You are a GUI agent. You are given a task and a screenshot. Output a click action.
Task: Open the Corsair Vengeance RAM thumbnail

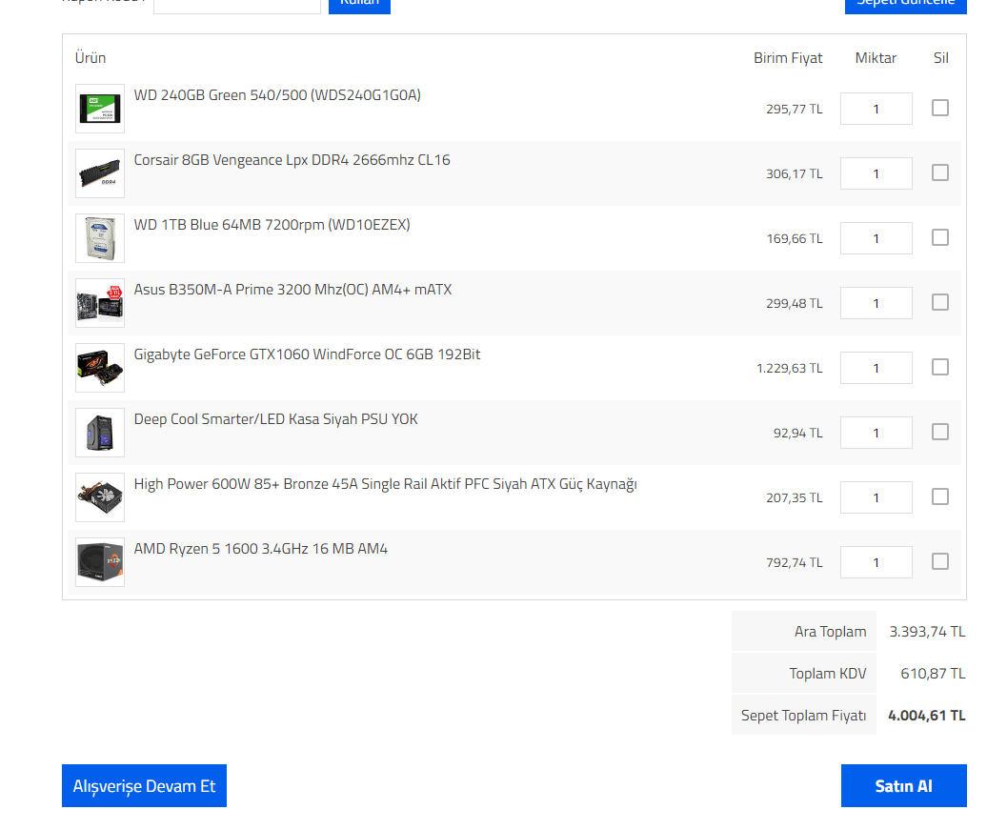pyautogui.click(x=99, y=173)
